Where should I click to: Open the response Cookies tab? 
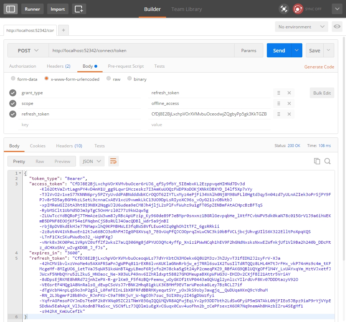(x=38, y=146)
